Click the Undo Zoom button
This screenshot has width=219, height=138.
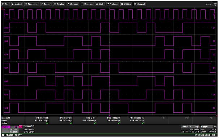pos(214,4)
